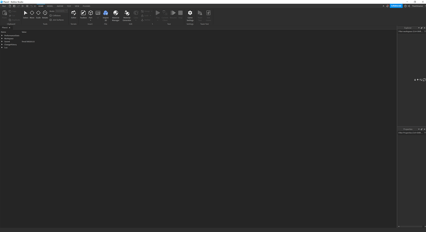Viewport: 426px width, 232px height.
Task: Close the Place2 document tab
Action: pos(10,27)
